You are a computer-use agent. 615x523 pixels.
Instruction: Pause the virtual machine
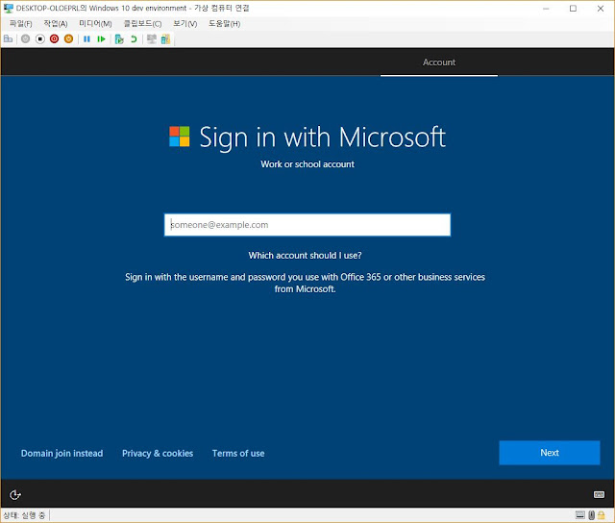[86, 38]
